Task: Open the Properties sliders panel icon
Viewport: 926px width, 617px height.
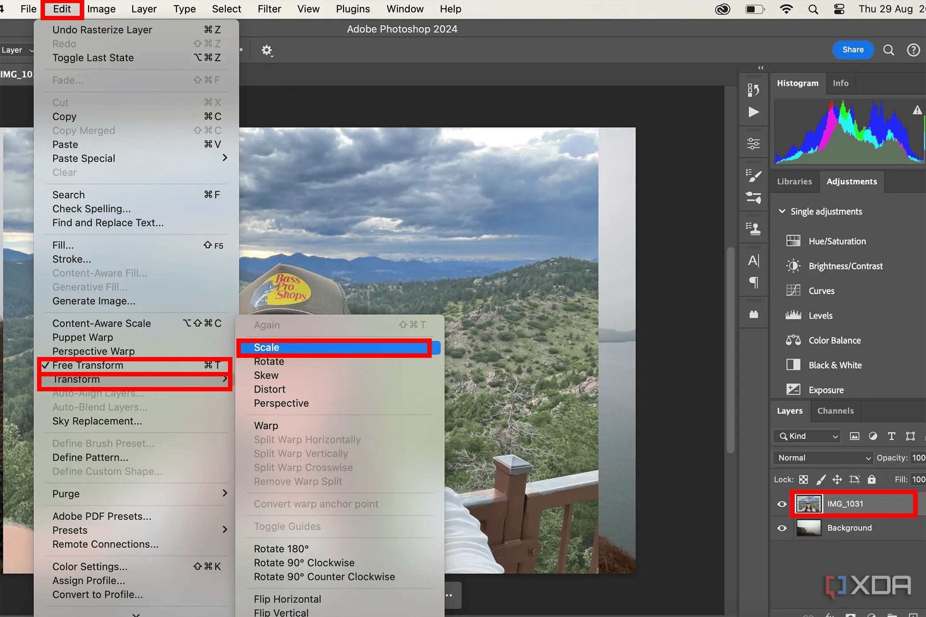Action: click(754, 144)
